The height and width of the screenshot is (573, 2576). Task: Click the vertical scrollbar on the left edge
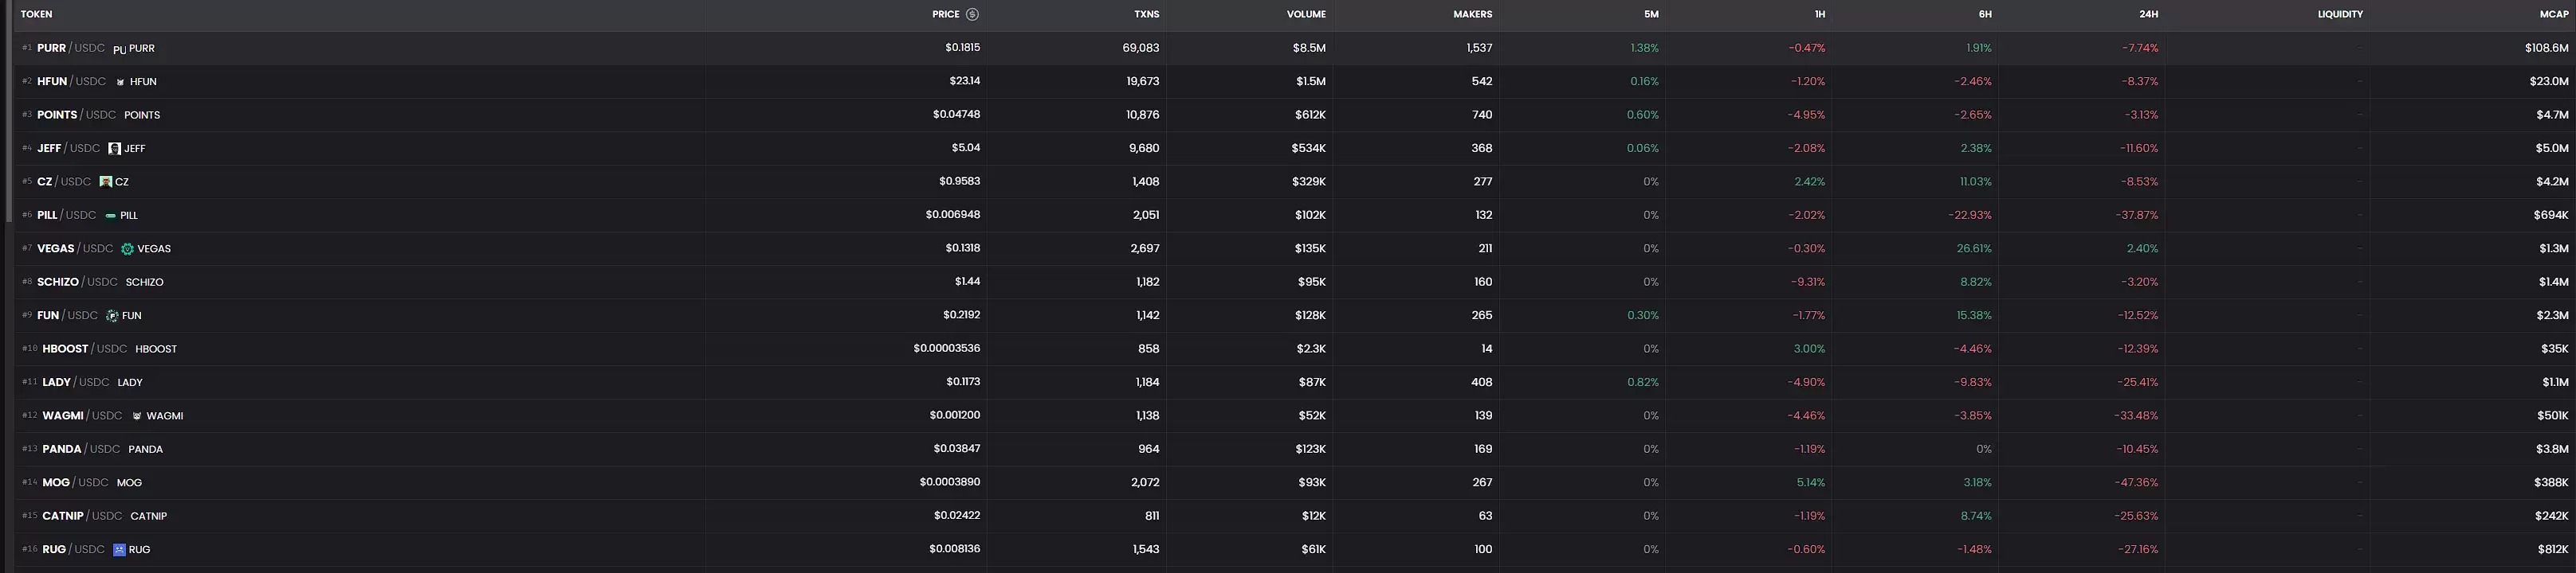click(8, 110)
